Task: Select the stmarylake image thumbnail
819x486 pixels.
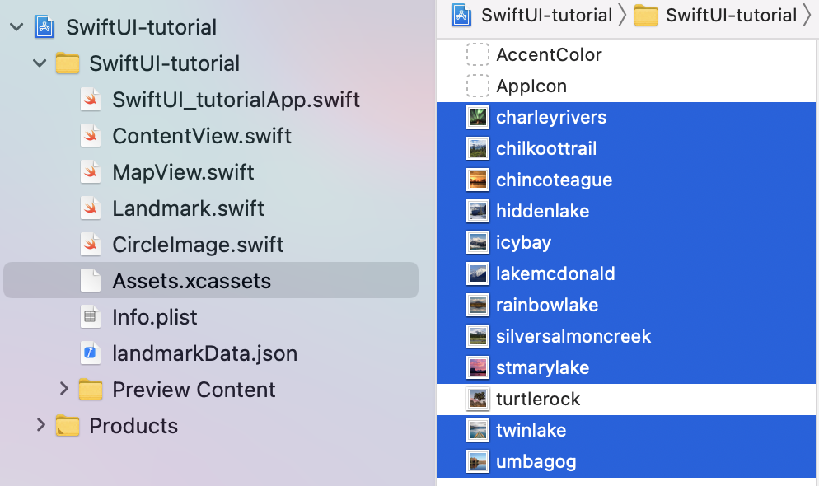Action: [477, 367]
